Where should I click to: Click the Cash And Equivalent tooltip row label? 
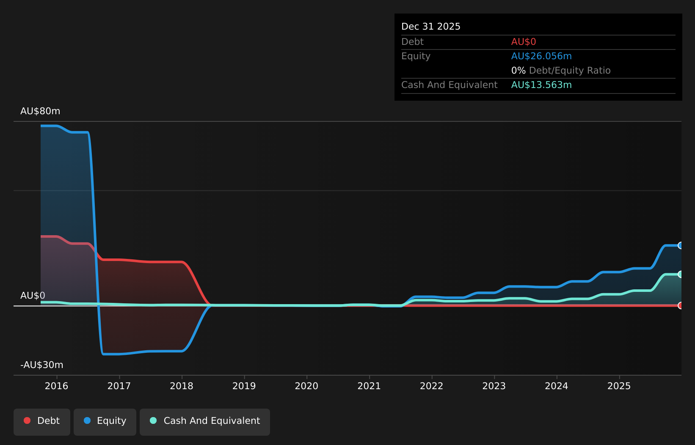tap(450, 85)
